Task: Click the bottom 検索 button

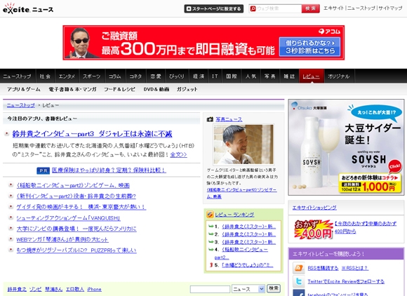Action: tap(274, 288)
